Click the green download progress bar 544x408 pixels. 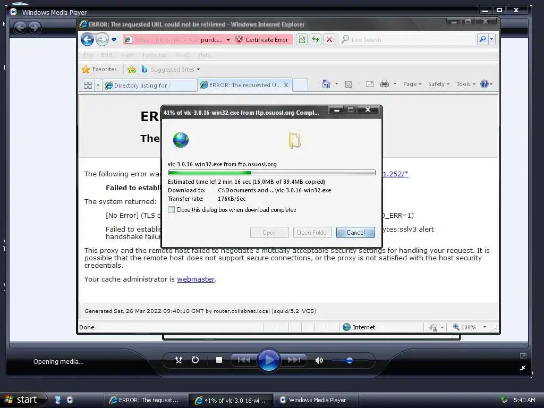(271, 173)
